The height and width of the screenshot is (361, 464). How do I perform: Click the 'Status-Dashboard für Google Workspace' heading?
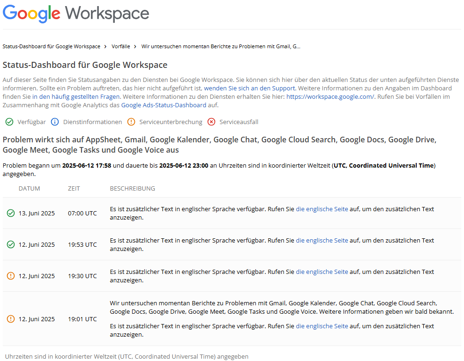(85, 65)
